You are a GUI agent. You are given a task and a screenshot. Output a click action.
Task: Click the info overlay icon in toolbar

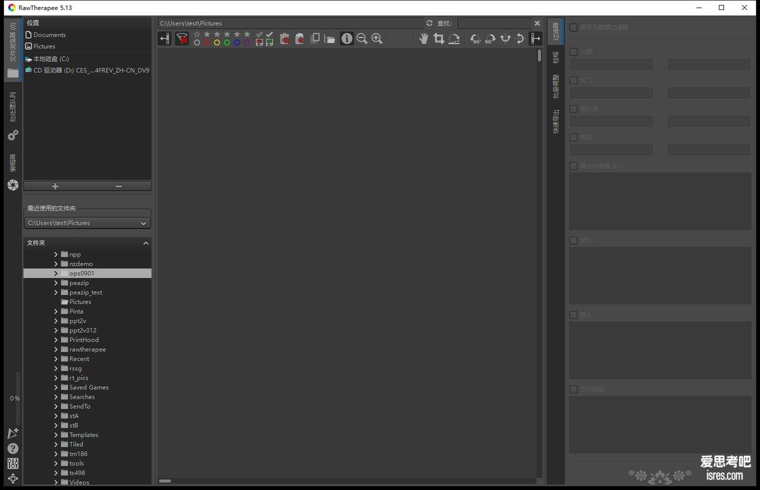coord(347,39)
